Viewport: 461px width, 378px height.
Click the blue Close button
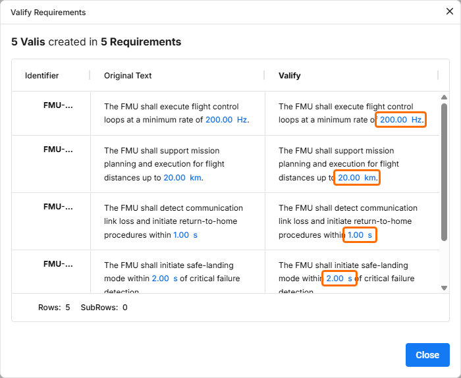tap(427, 355)
